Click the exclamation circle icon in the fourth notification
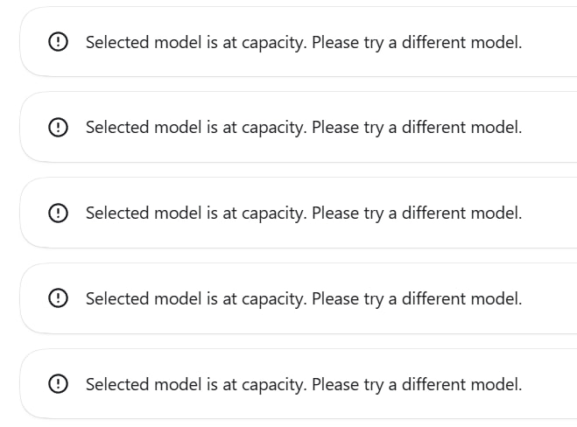577x427 pixels. 58,297
